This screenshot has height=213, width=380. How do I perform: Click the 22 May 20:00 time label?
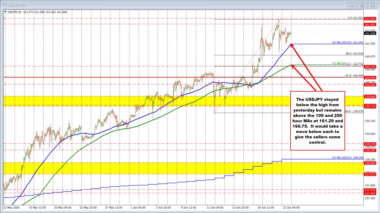click(x=88, y=207)
